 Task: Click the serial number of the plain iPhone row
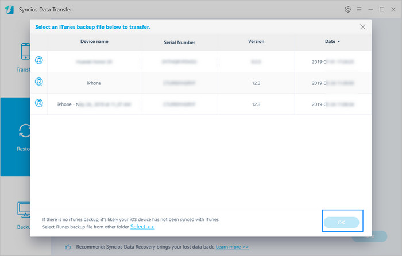click(x=179, y=83)
